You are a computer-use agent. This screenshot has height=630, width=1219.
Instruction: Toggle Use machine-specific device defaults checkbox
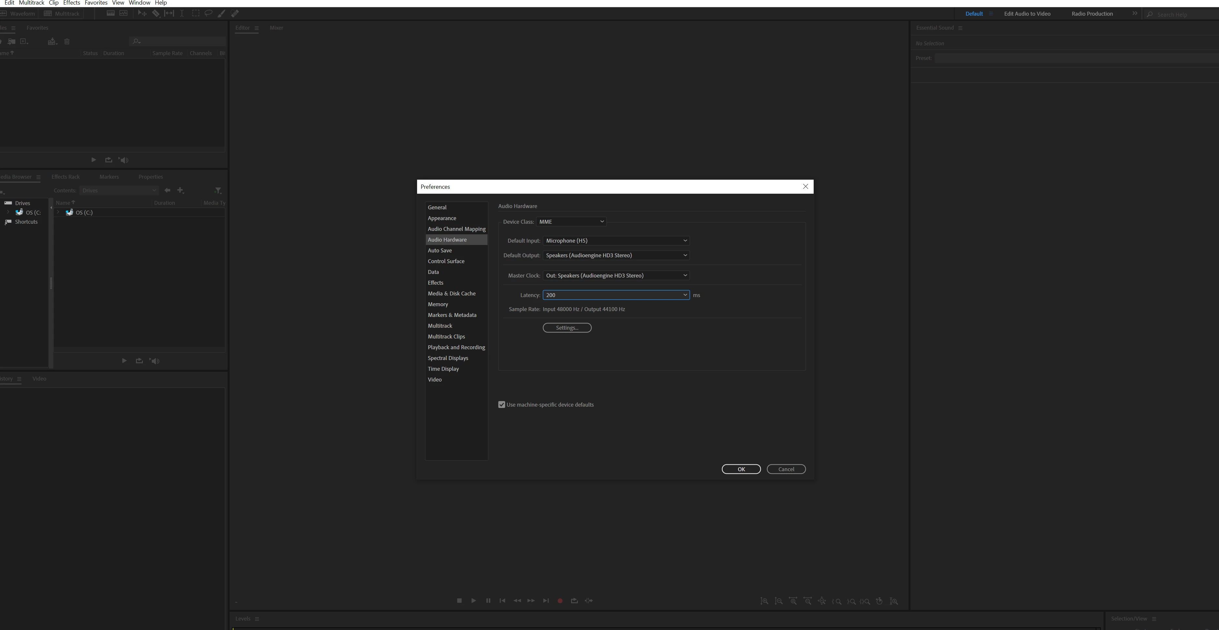502,405
